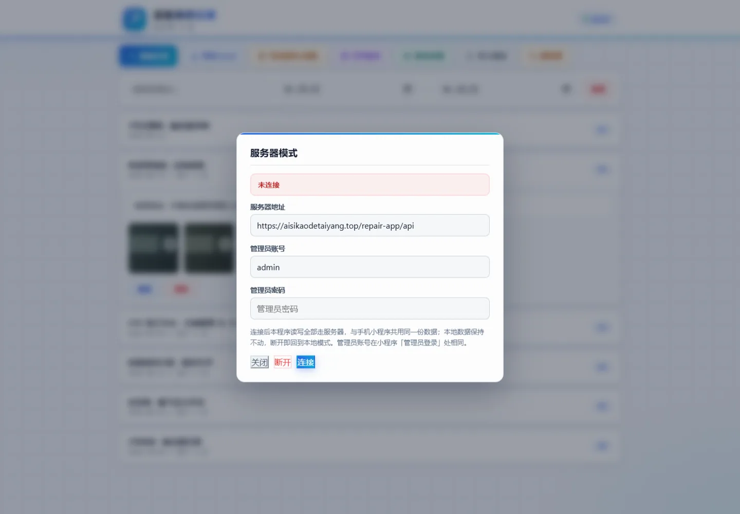Screen dimensions: 740x514
Task: Click the 服务器模式 dialog title
Action: tap(274, 153)
